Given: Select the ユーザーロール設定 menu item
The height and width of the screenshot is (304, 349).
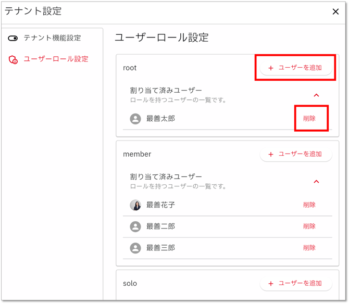Looking at the screenshot, I should click(56, 59).
